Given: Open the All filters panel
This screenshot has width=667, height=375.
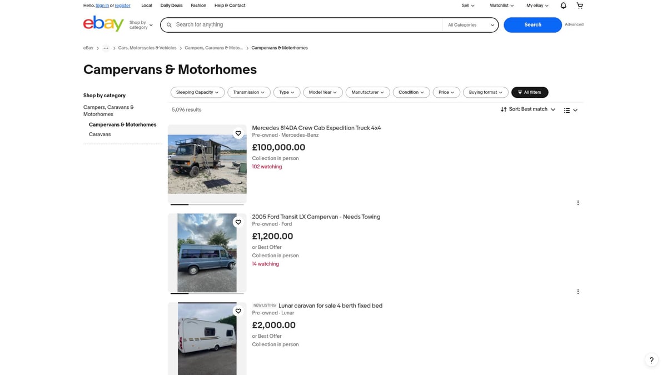Looking at the screenshot, I should click(x=529, y=92).
